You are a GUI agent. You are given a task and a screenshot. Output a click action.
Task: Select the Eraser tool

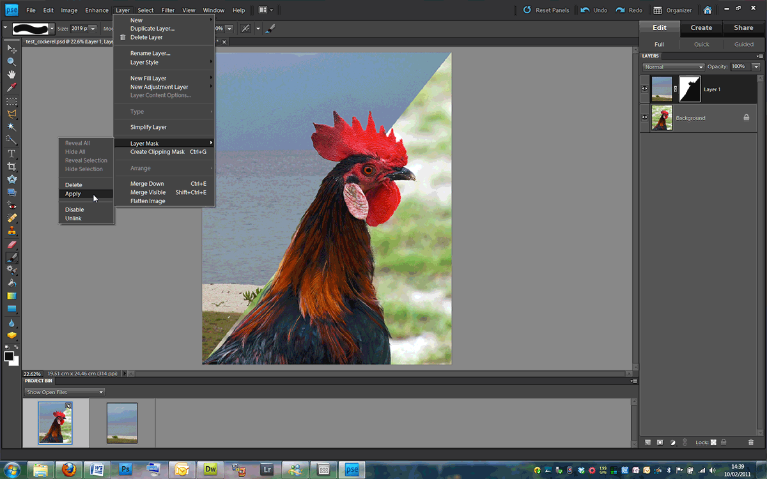pos(12,245)
